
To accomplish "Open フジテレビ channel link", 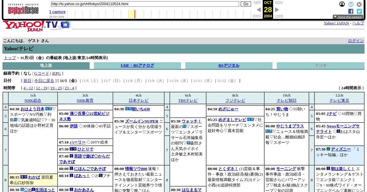I will (x=235, y=101).
